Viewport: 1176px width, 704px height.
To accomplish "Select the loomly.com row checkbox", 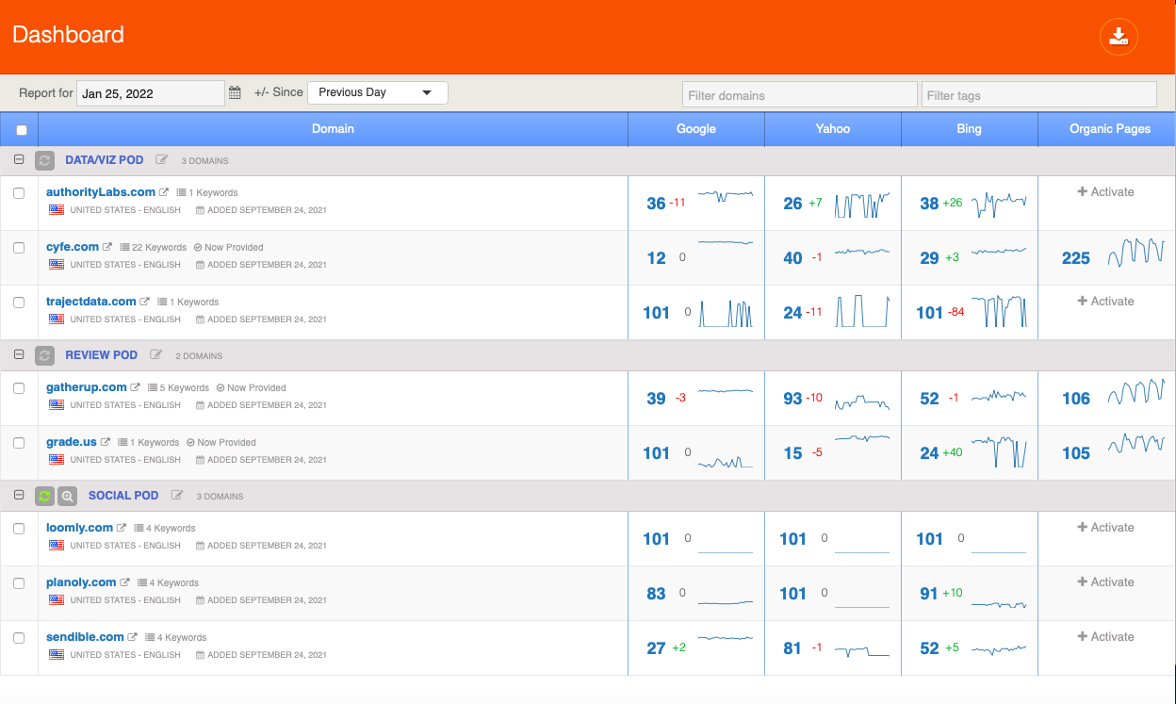I will click(x=19, y=529).
